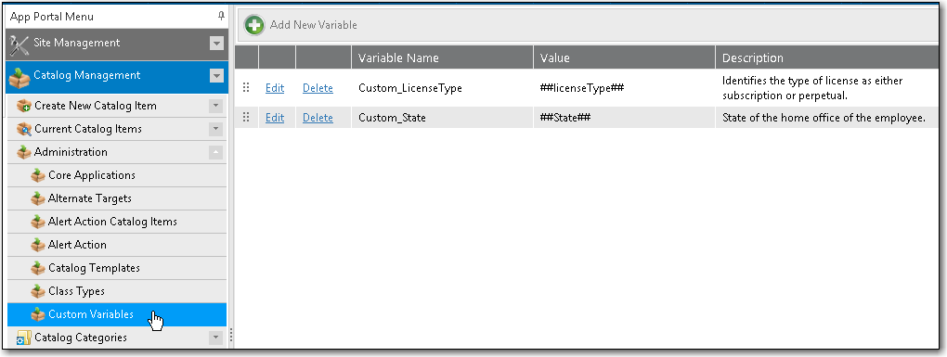Collapse the Administration submenu arrow

[x=215, y=152]
